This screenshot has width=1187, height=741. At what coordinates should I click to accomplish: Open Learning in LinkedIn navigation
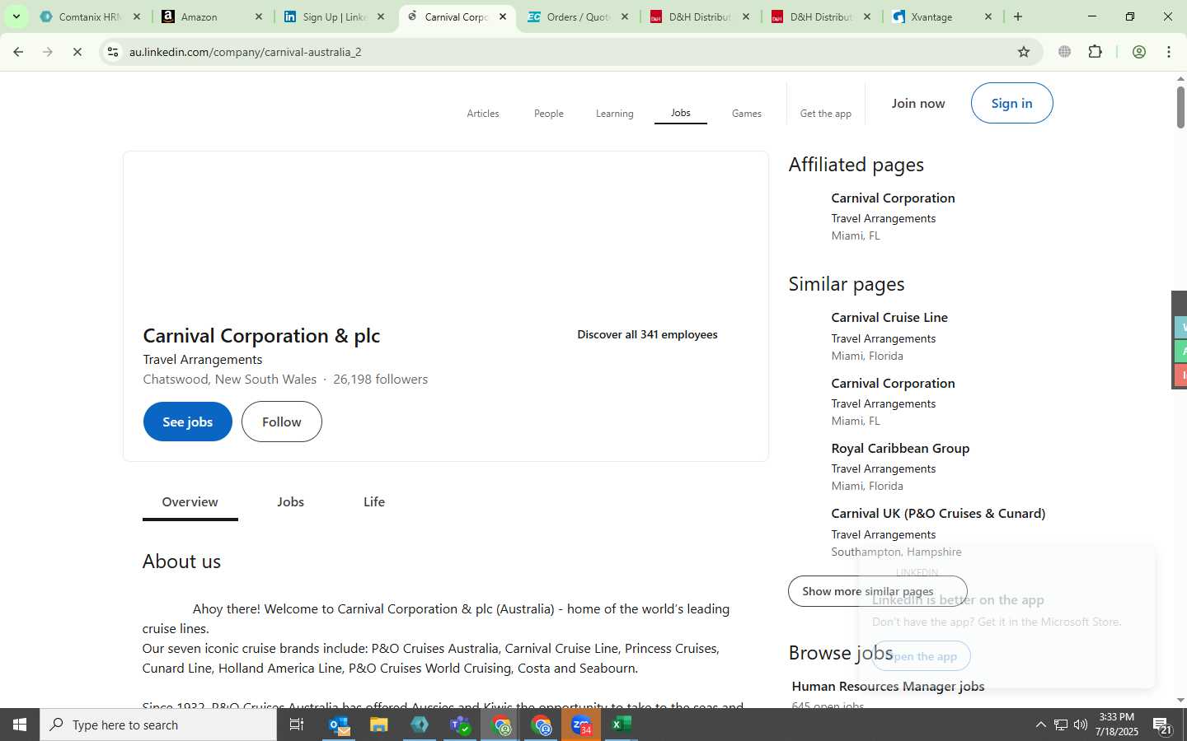(615, 114)
